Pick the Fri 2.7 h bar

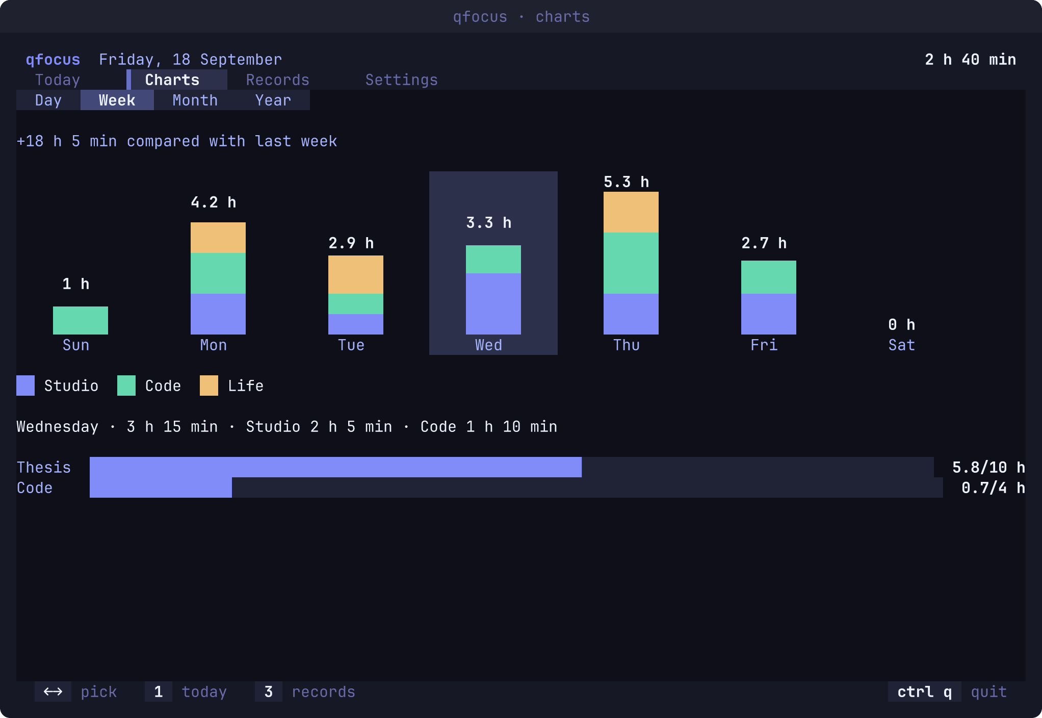[769, 297]
